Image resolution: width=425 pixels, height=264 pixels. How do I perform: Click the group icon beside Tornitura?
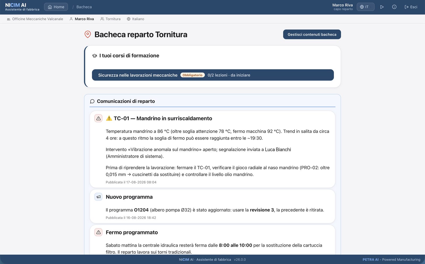[x=102, y=19]
